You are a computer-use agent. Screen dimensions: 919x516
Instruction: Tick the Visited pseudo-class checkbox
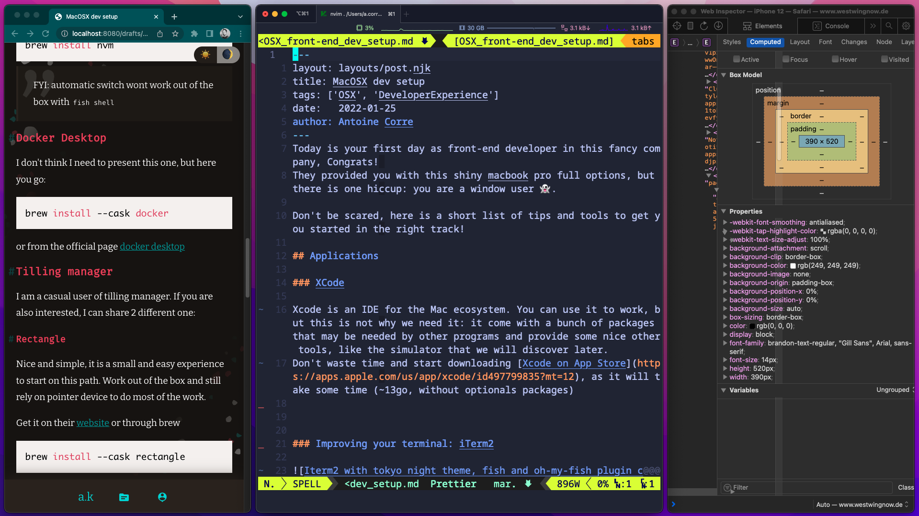coord(885,59)
